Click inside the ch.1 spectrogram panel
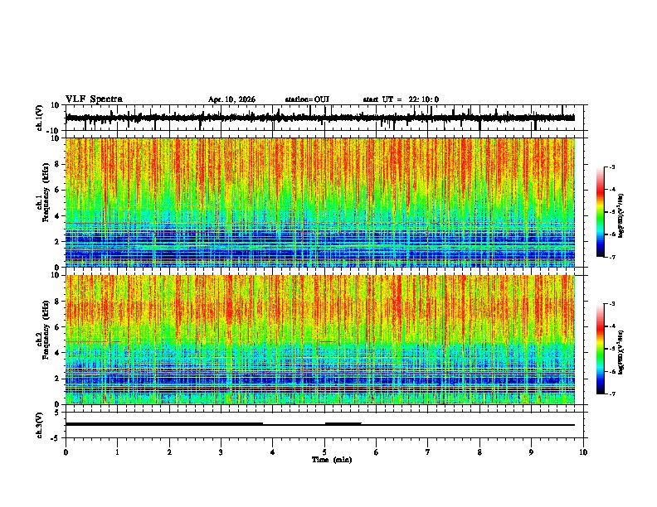 [320, 202]
